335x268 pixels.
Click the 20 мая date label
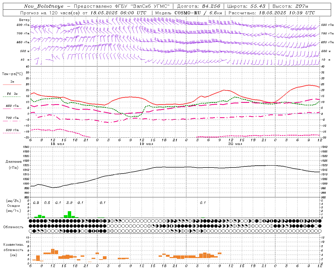[x=235, y=144]
